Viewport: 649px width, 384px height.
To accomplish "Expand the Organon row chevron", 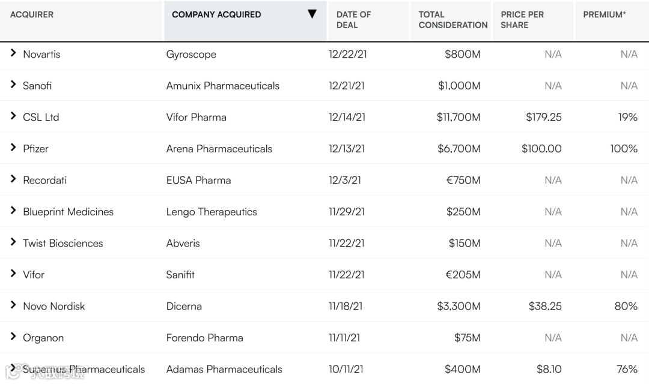I will (13, 337).
